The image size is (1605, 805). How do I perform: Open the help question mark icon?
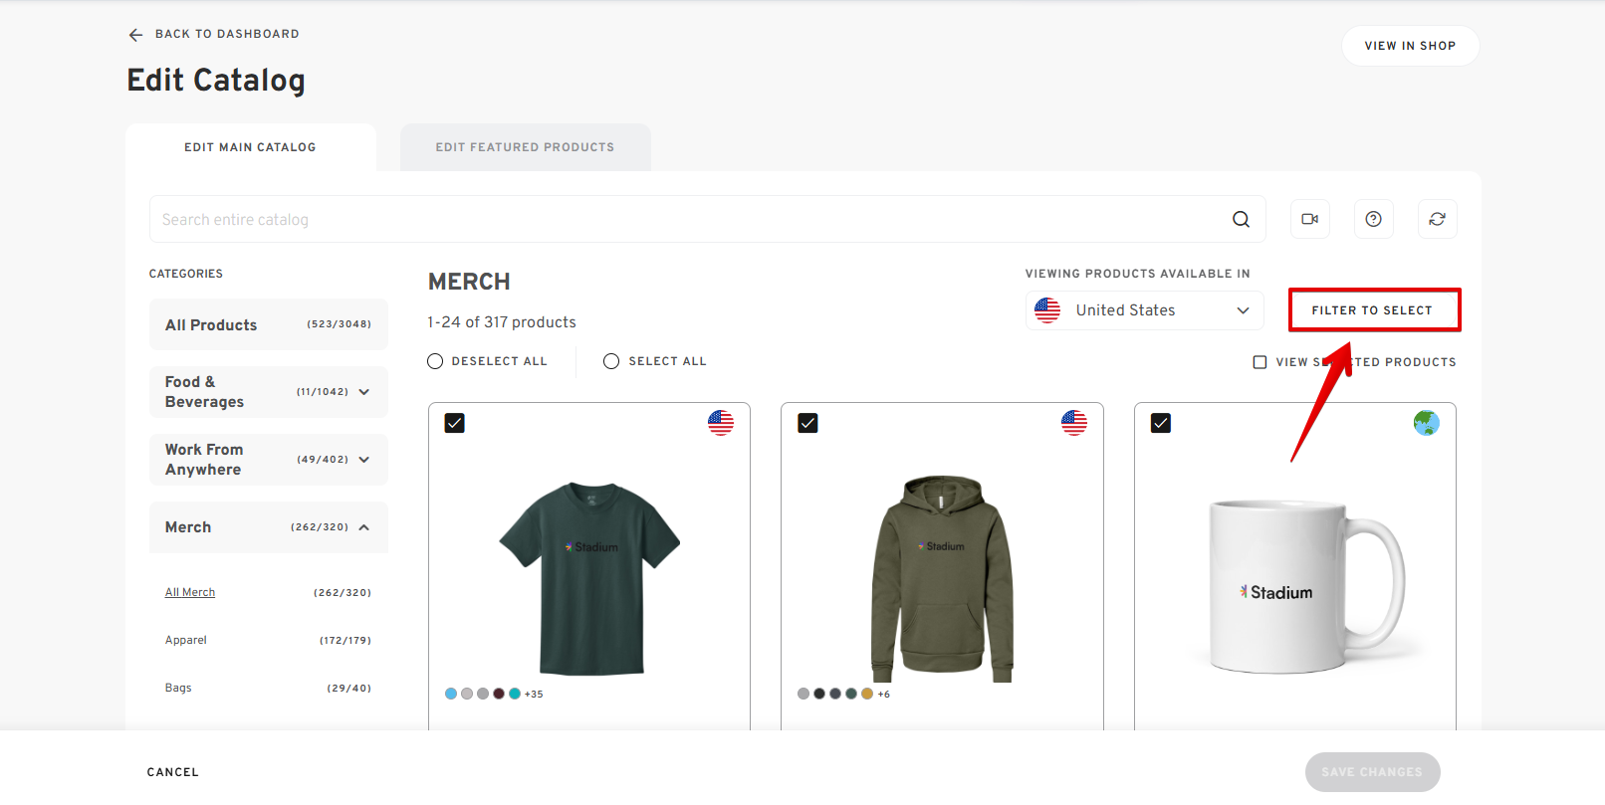[1373, 219]
